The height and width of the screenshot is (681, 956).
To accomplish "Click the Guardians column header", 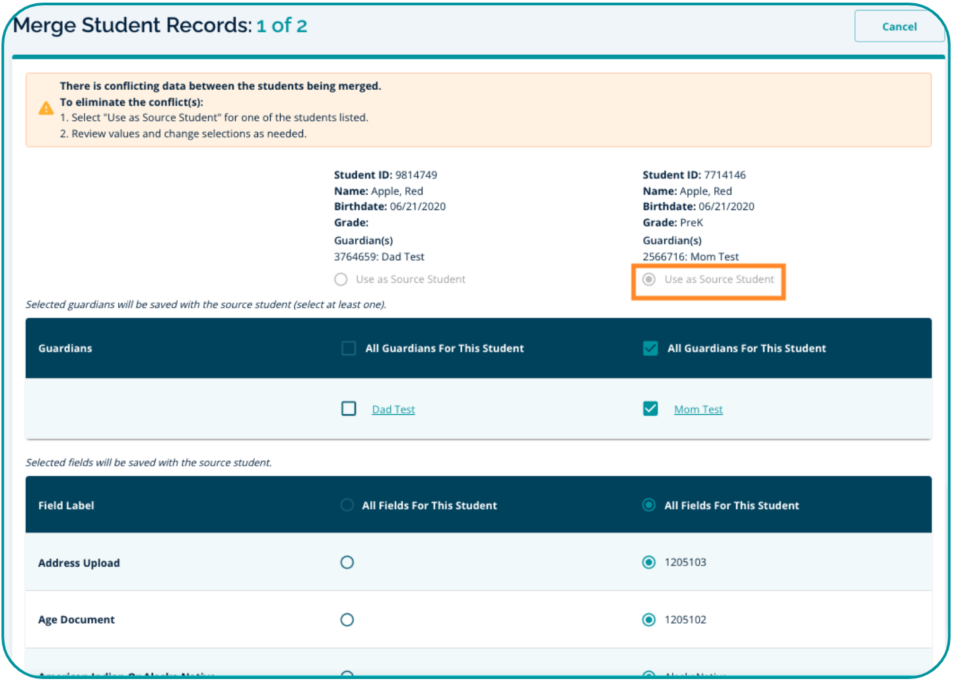I will [x=65, y=348].
